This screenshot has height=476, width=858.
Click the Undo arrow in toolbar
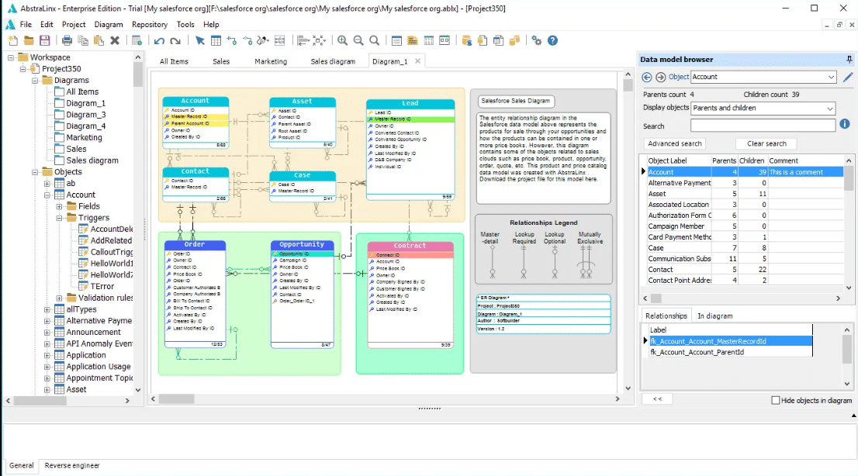159,40
